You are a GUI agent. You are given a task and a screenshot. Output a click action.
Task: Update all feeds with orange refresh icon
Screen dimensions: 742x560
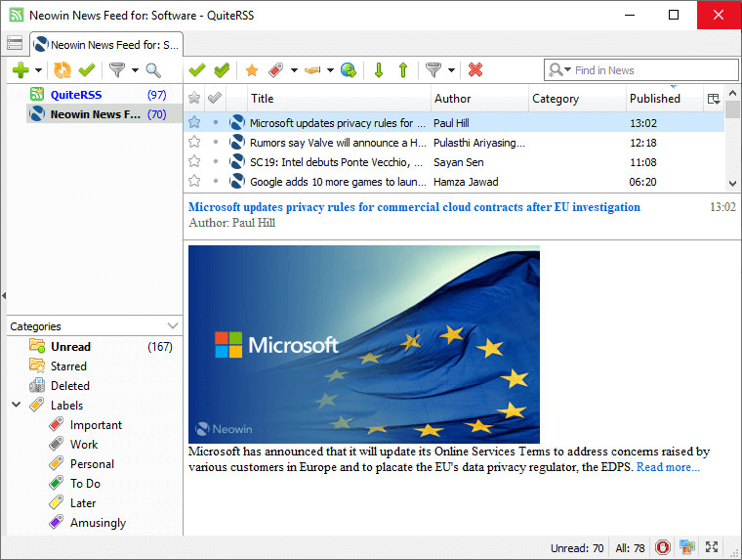point(62,70)
